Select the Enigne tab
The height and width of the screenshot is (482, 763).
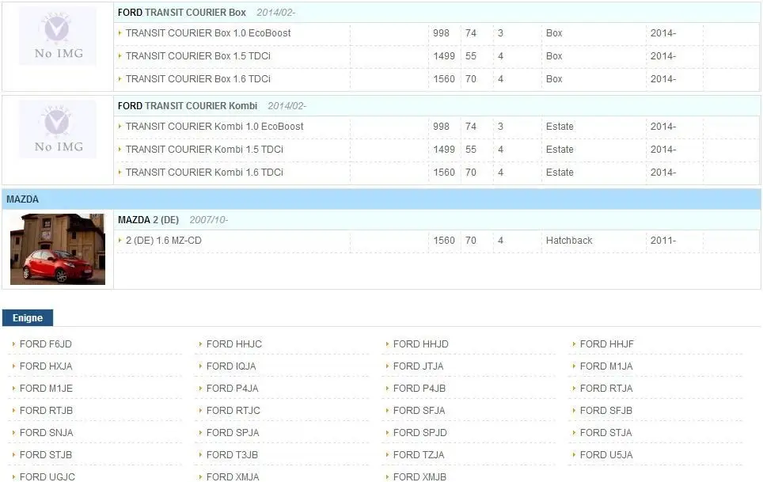click(x=28, y=318)
